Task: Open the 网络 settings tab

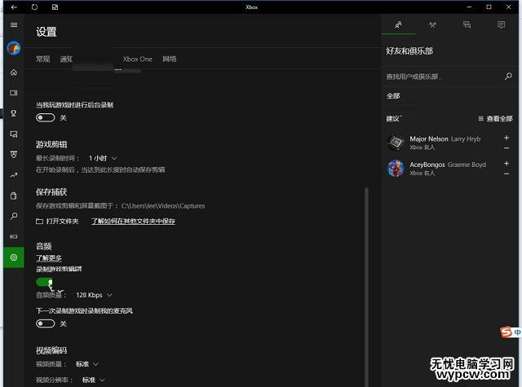Action: [170, 59]
